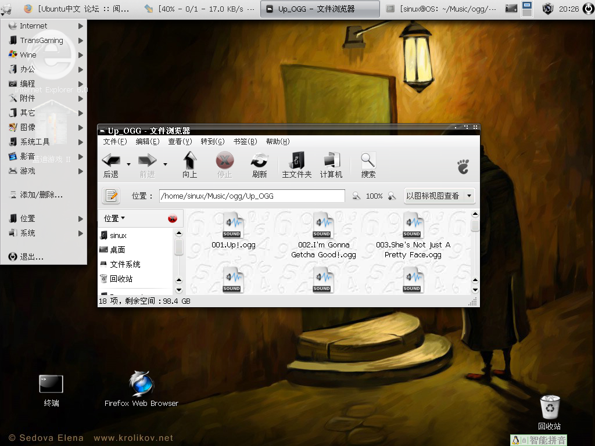Click the 搜索 magnifier icon
The image size is (595, 446).
point(368,161)
